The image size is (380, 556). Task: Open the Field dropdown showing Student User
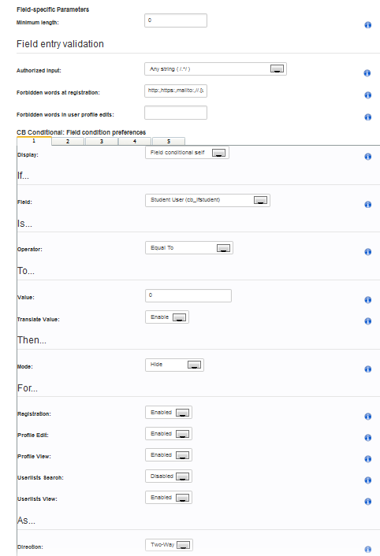coord(207,200)
